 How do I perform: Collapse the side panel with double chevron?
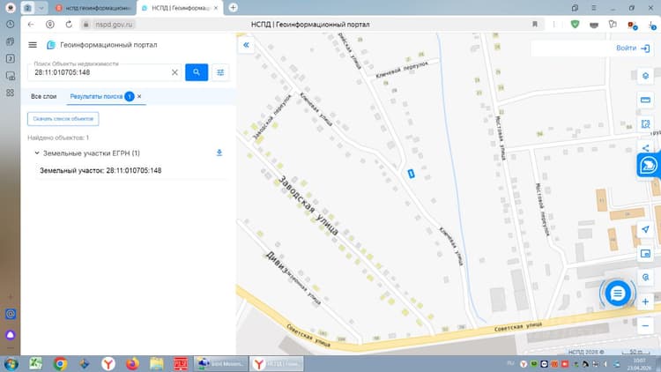click(246, 45)
